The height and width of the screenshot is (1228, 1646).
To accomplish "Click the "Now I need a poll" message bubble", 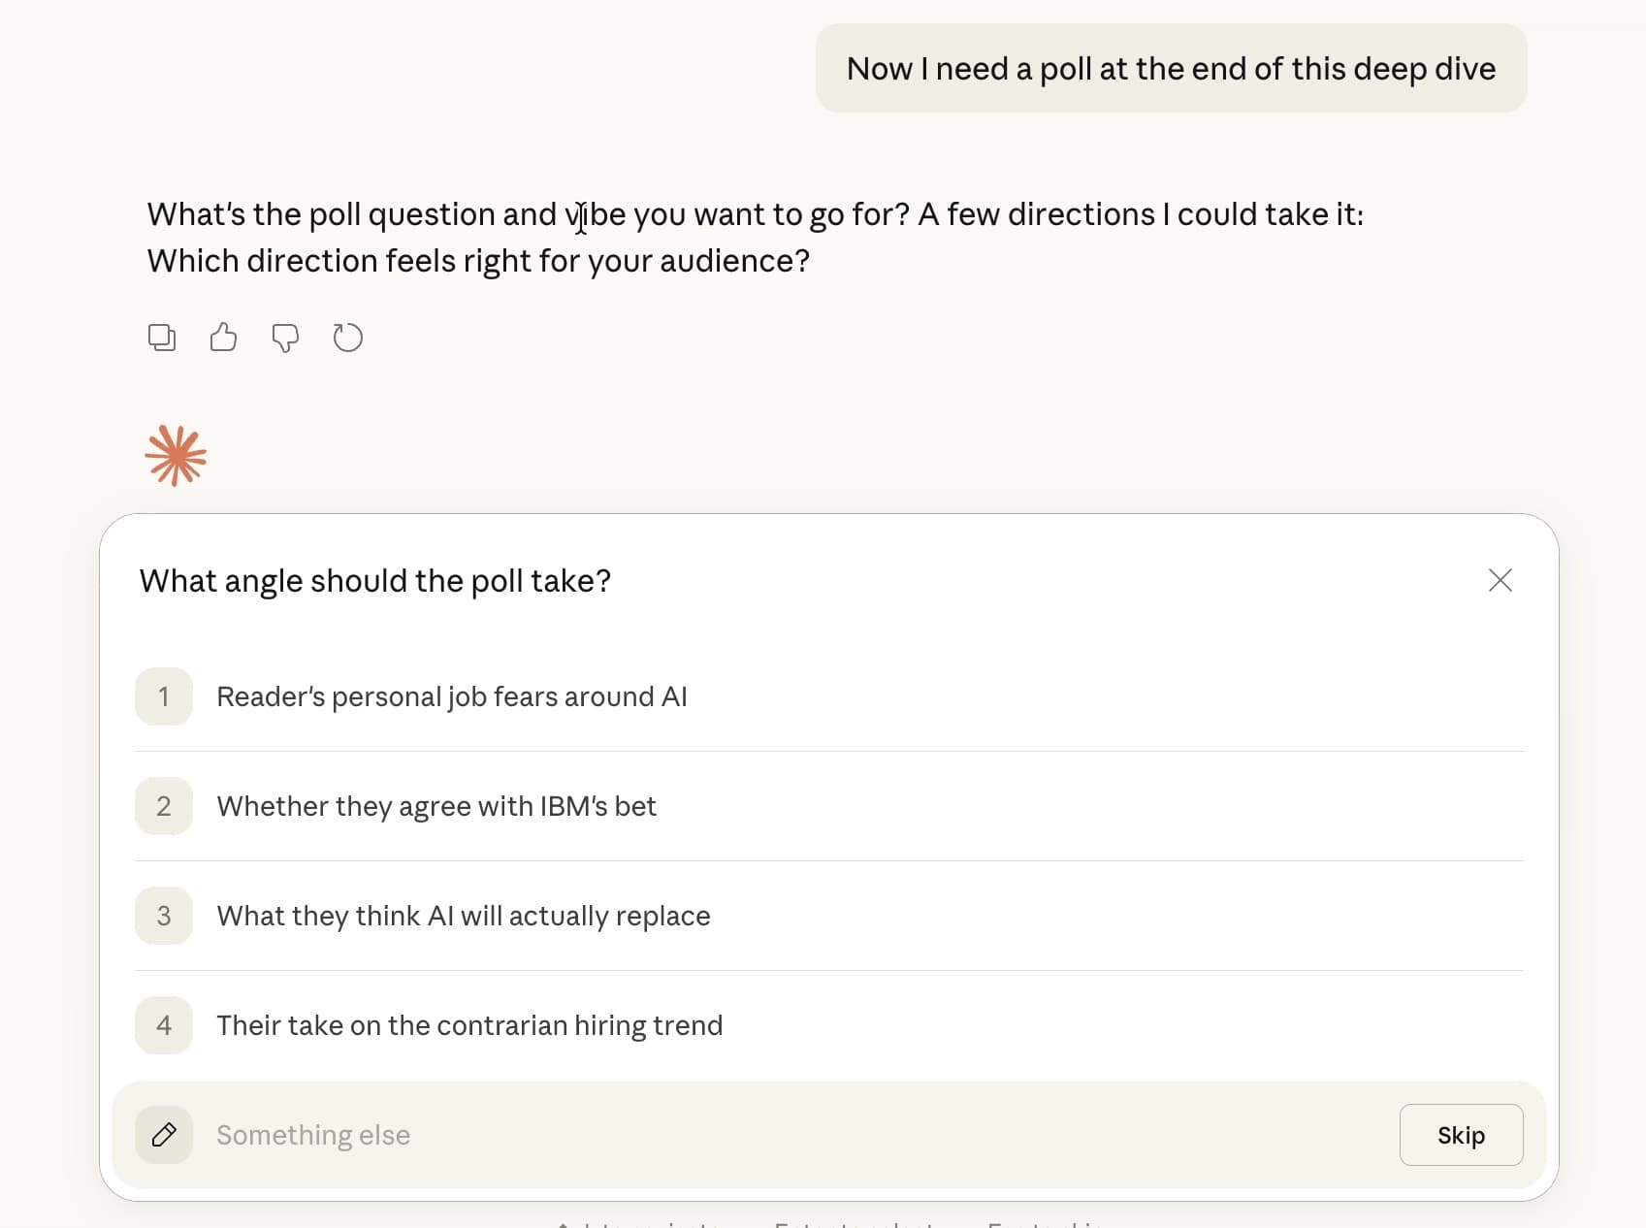I will pyautogui.click(x=1171, y=69).
